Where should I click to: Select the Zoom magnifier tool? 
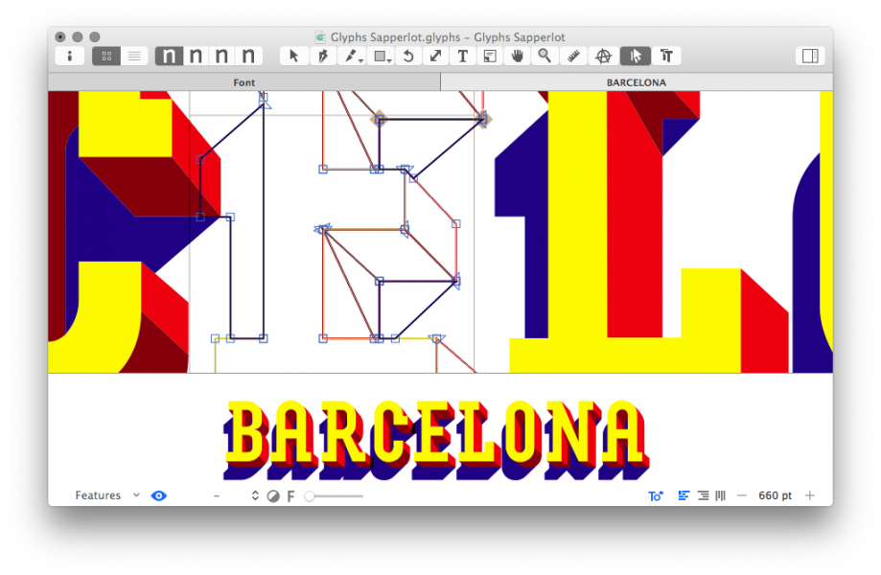(545, 57)
